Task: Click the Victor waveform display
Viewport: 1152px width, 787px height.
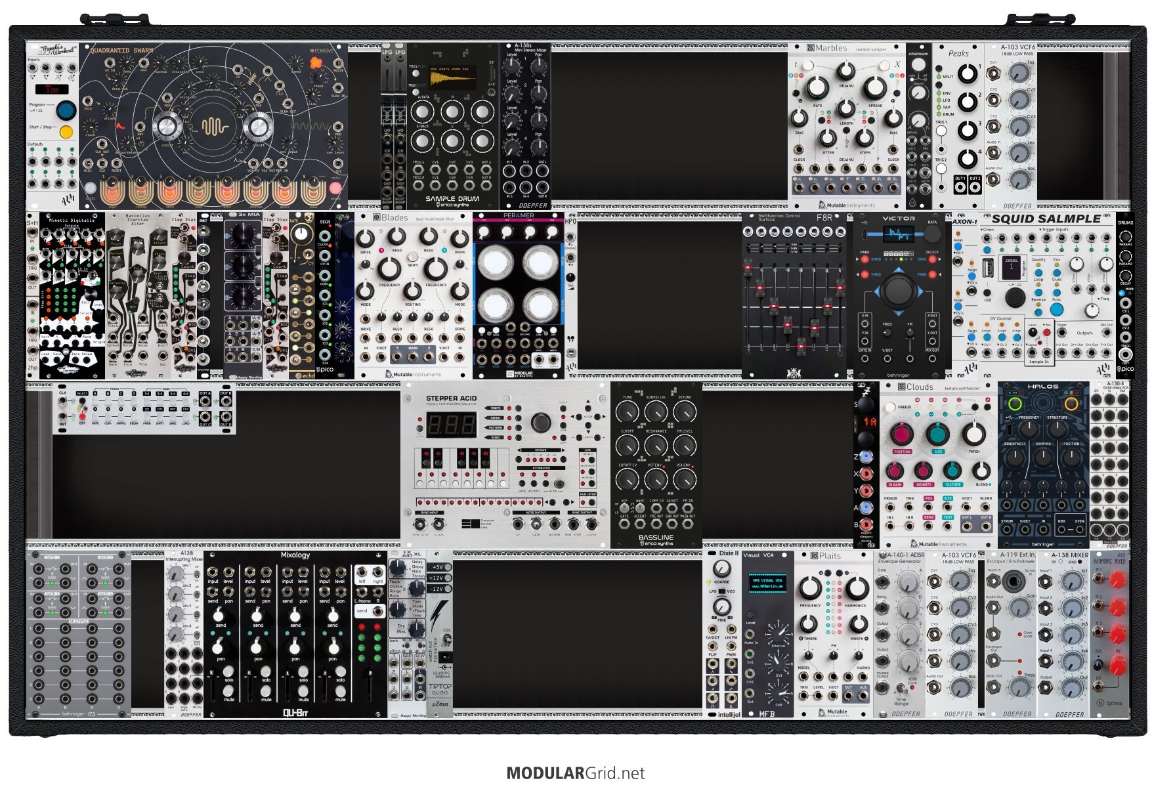Action: click(x=897, y=235)
